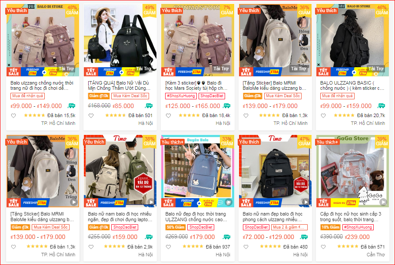Play video on GaGa Store backpack thumbnail

(383, 202)
